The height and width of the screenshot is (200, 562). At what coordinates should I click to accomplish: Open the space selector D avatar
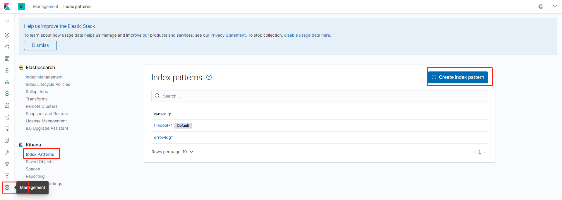pos(21,6)
